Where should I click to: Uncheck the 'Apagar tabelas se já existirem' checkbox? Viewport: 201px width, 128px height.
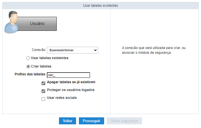[43, 83]
